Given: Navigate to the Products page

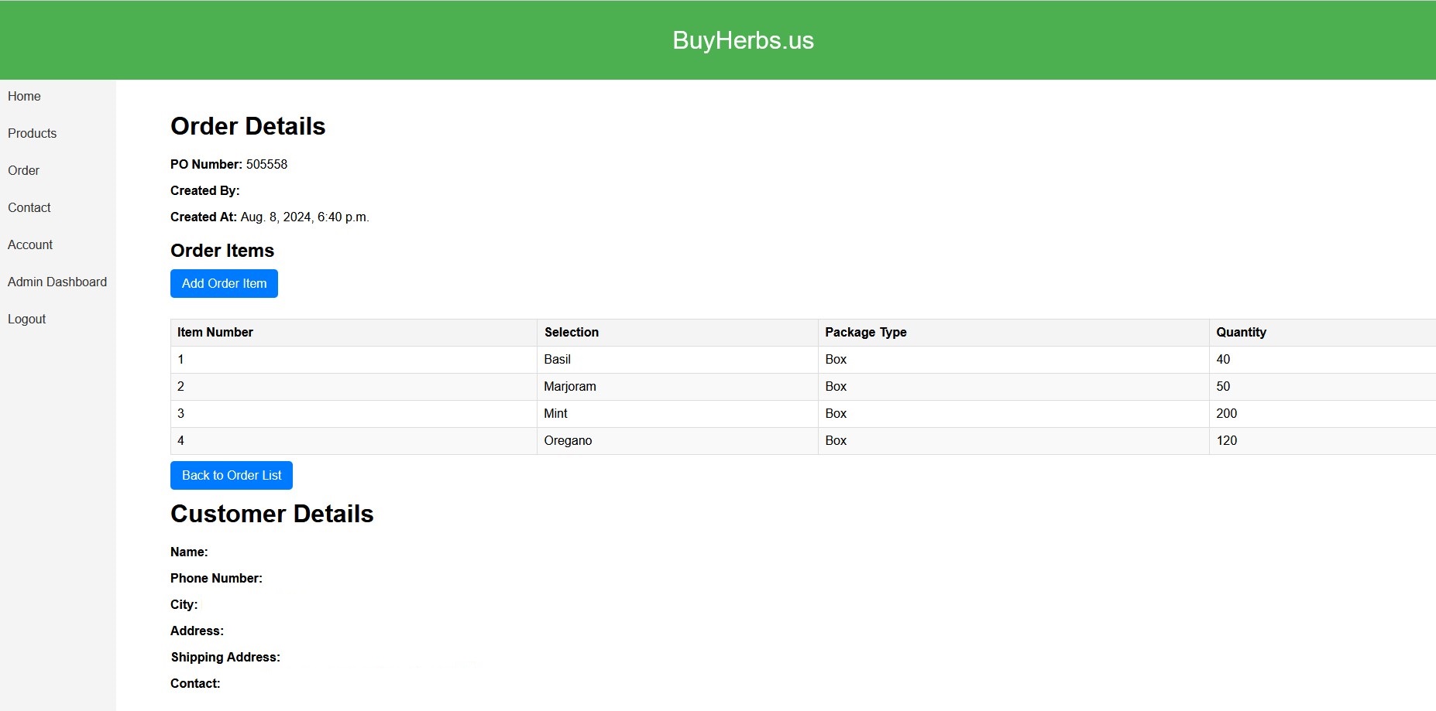Looking at the screenshot, I should (32, 133).
